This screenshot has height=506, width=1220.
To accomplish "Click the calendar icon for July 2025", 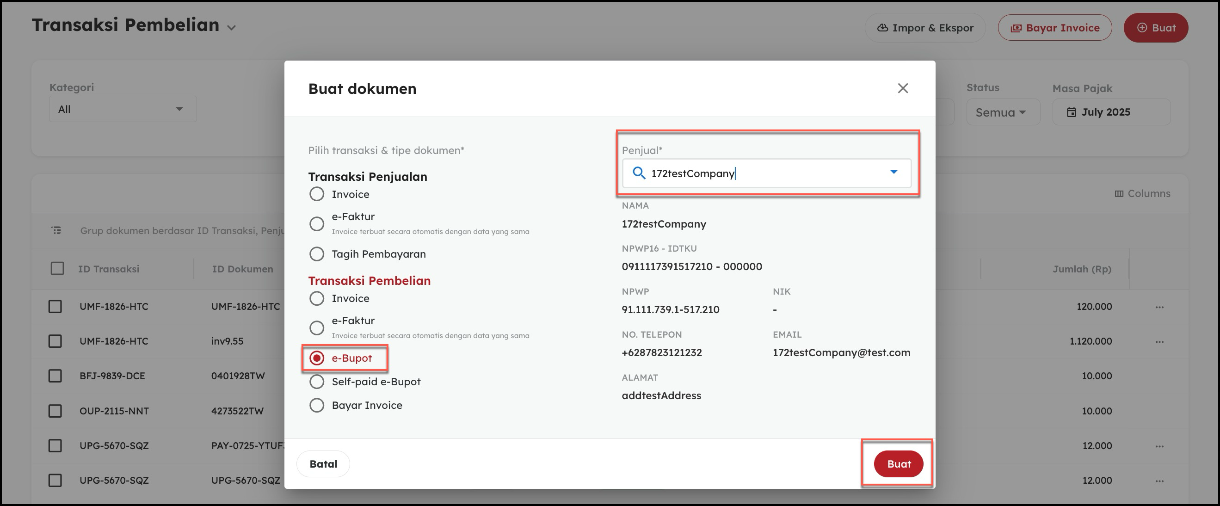I will point(1071,112).
